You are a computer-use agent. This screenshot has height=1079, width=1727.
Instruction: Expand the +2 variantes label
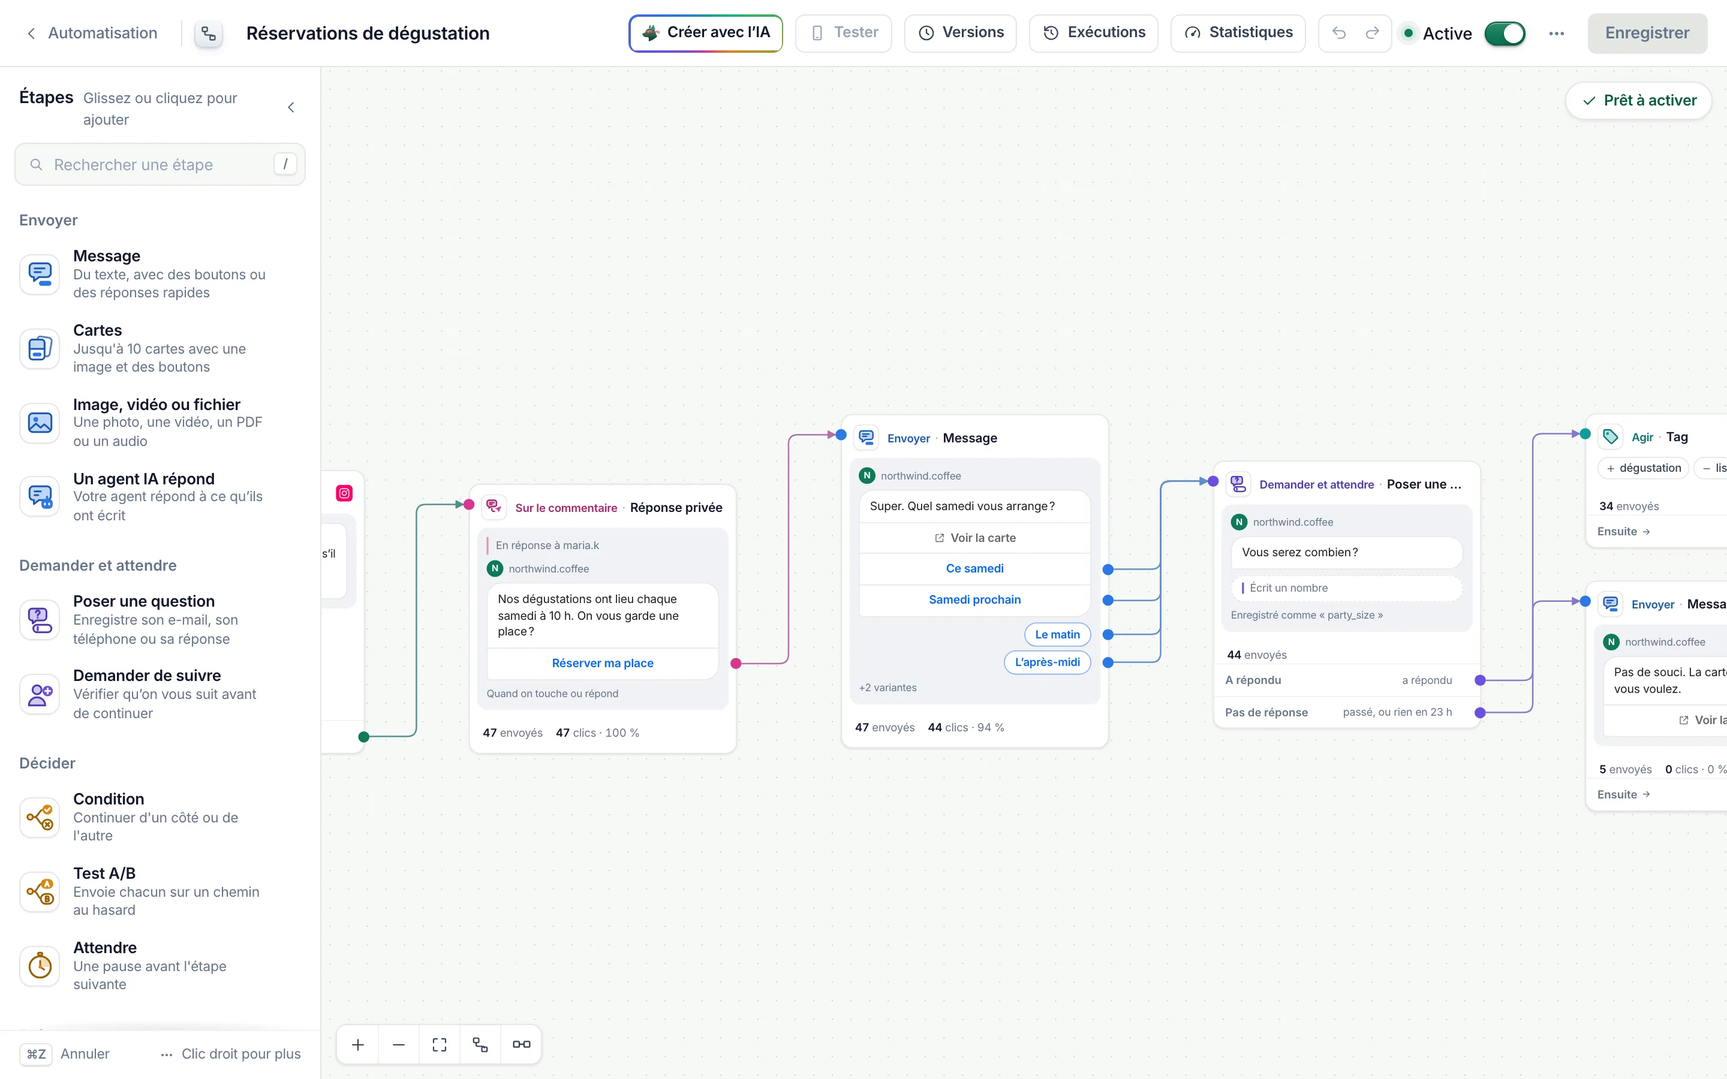887,688
